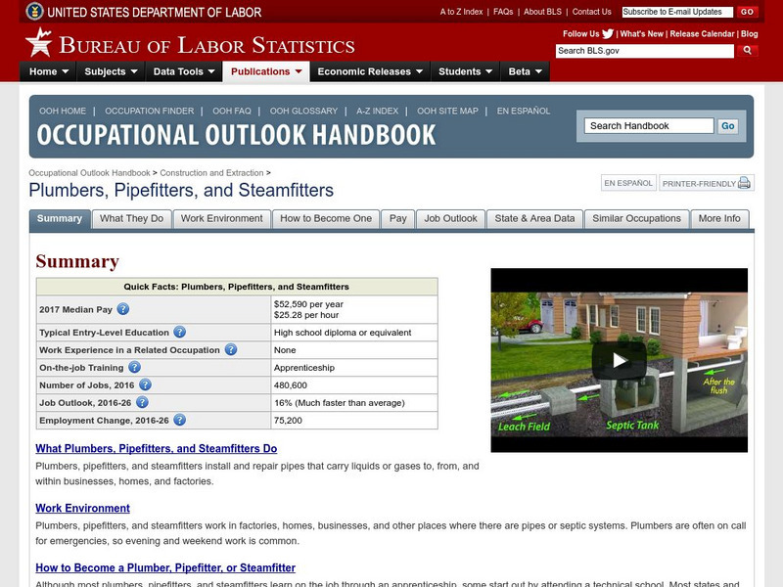This screenshot has width=783, height=587.
Task: Go to OOH HOME link
Action: (63, 111)
